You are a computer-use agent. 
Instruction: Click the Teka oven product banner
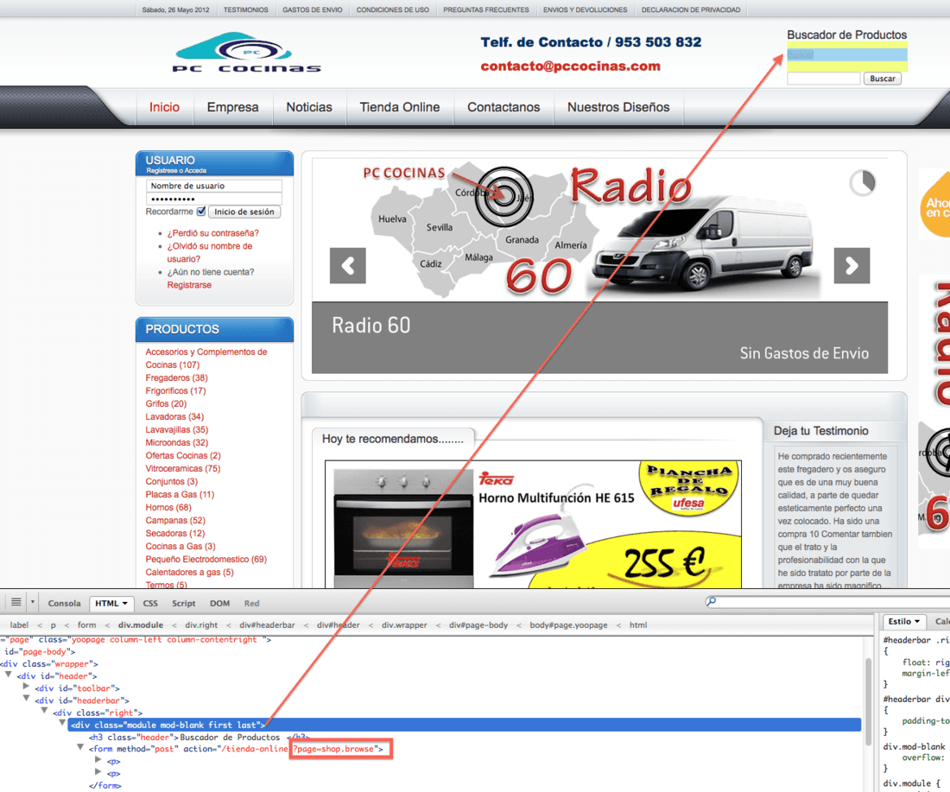(533, 524)
